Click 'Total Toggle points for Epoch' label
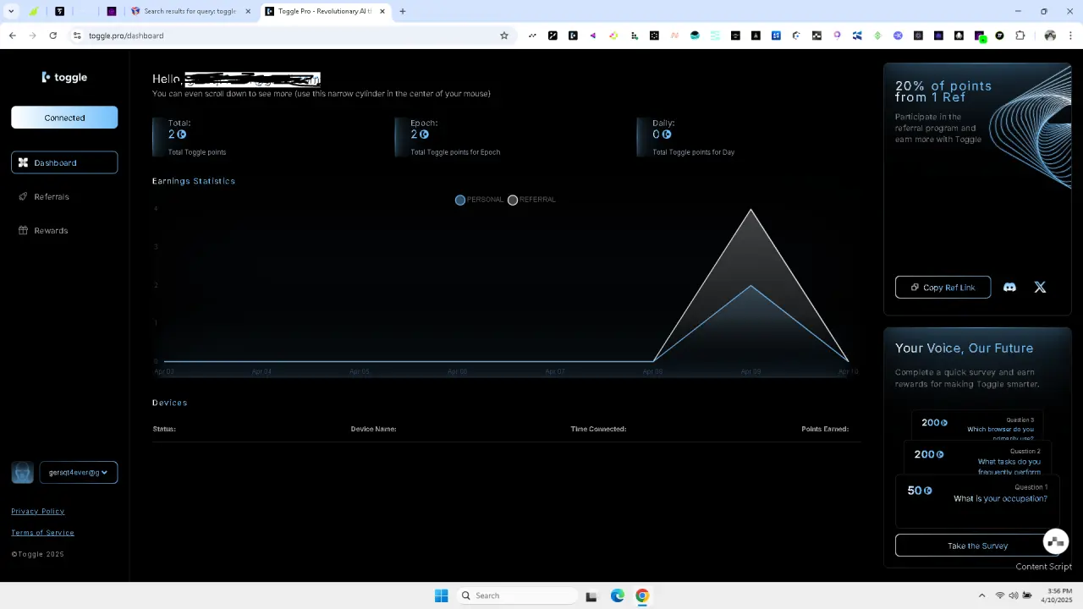This screenshot has height=609, width=1083. (455, 152)
